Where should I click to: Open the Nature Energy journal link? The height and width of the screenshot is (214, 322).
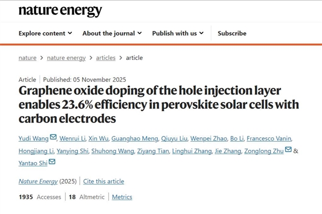pyautogui.click(x=38, y=181)
